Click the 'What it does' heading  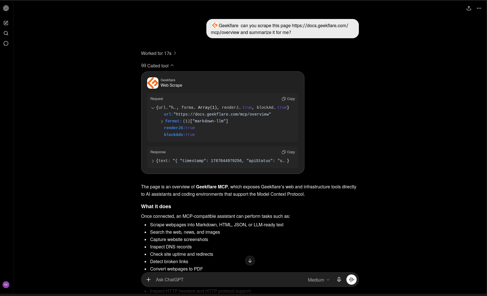(156, 206)
